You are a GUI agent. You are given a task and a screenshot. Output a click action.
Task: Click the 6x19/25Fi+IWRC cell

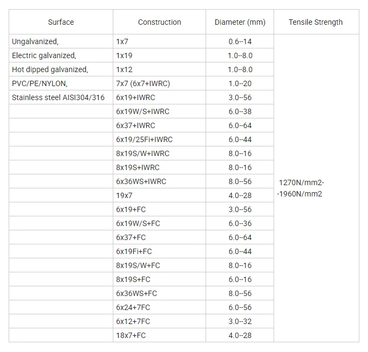click(144, 139)
